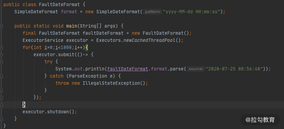Click the 'source:' parameter inlay hint
This screenshot has width=284, height=129.
point(196,69)
